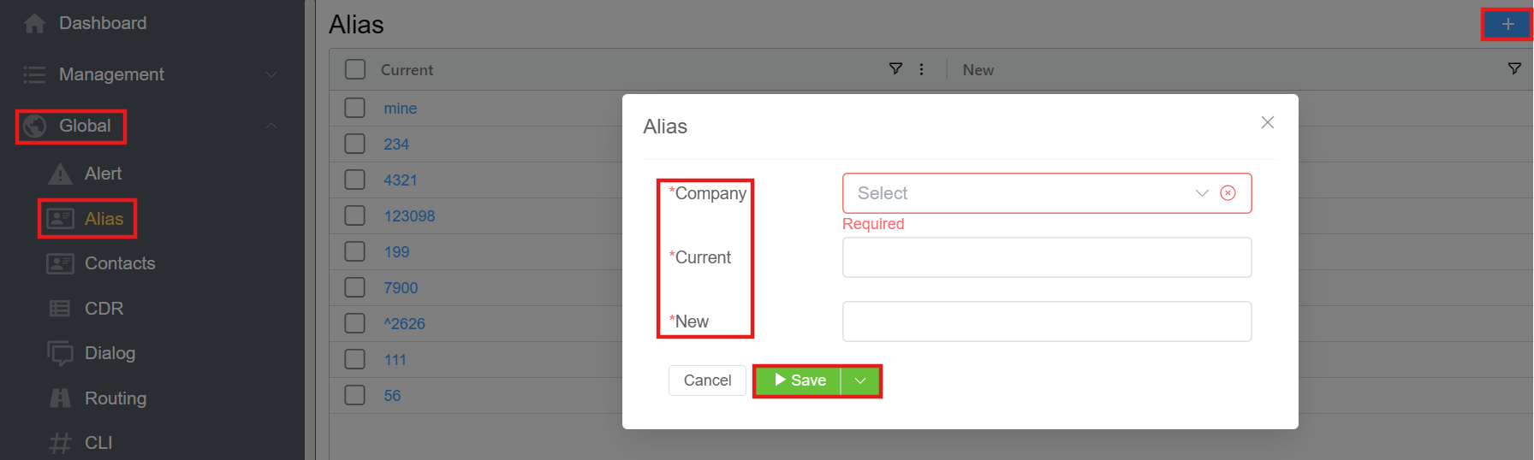Image resolution: width=1534 pixels, height=460 pixels.
Task: Open Contacts in the sidebar
Action: coord(120,263)
